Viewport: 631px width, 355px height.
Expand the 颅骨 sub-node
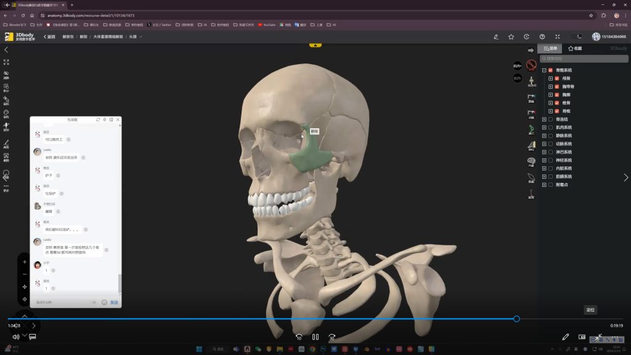pos(550,78)
